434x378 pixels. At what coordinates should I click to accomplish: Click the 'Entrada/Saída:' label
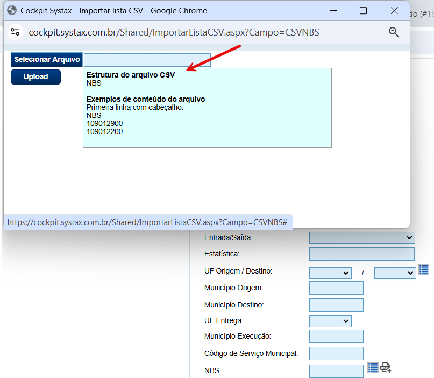pyautogui.click(x=229, y=237)
